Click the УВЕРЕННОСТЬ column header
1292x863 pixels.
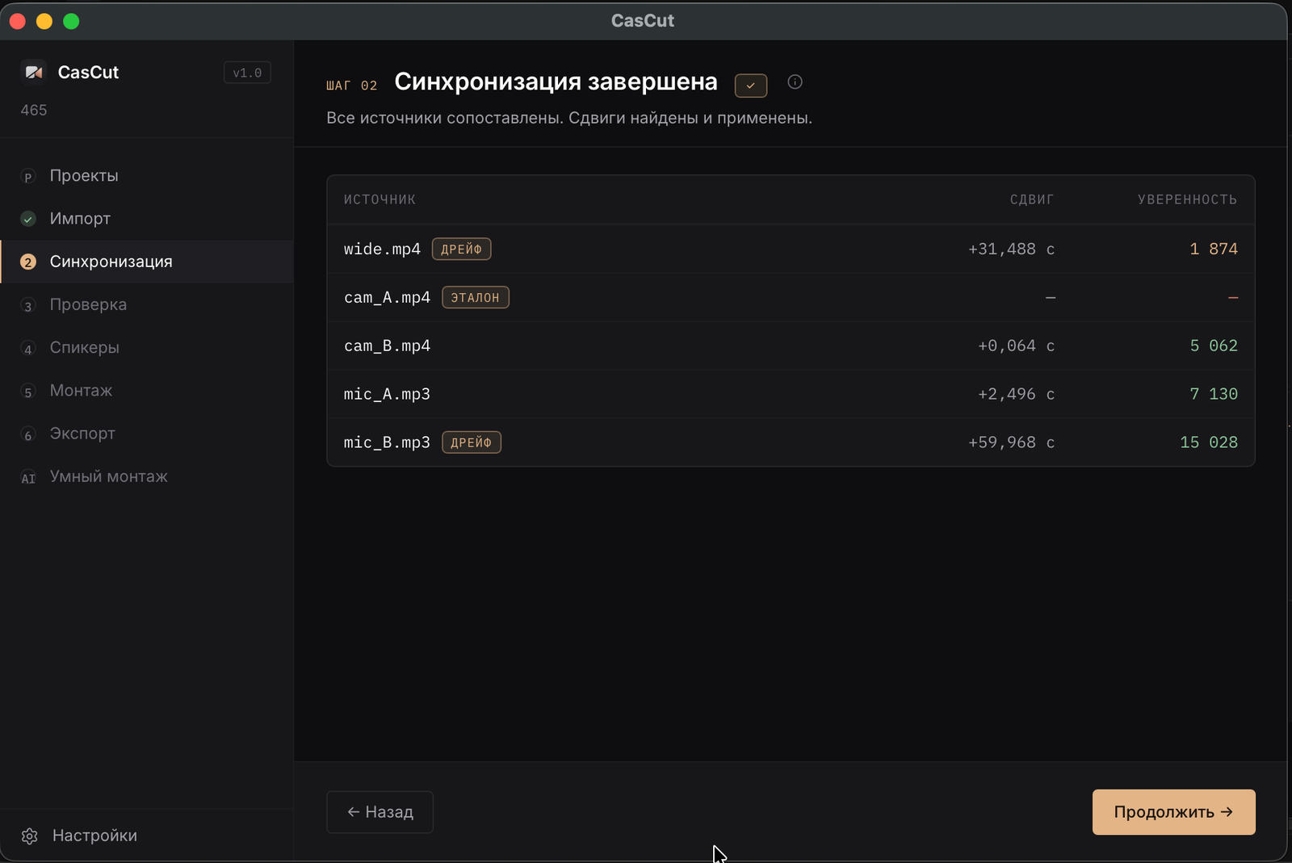click(x=1187, y=199)
